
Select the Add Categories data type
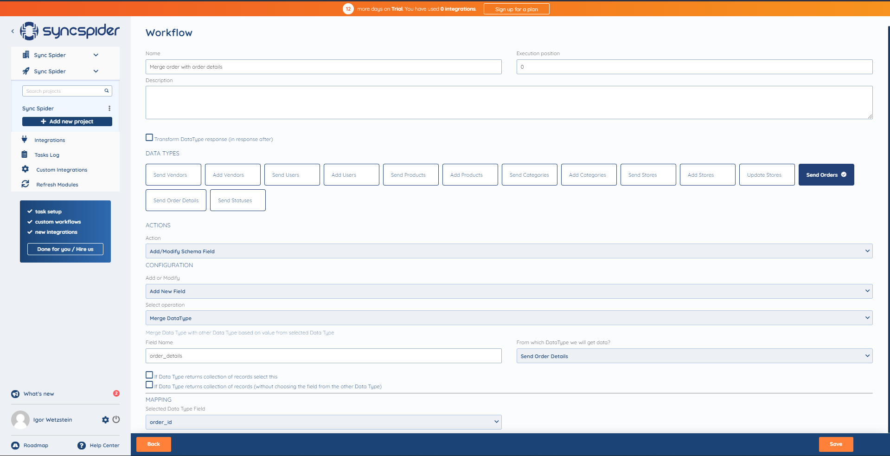point(589,175)
